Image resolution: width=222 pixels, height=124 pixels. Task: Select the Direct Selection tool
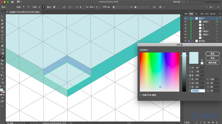(2, 20)
